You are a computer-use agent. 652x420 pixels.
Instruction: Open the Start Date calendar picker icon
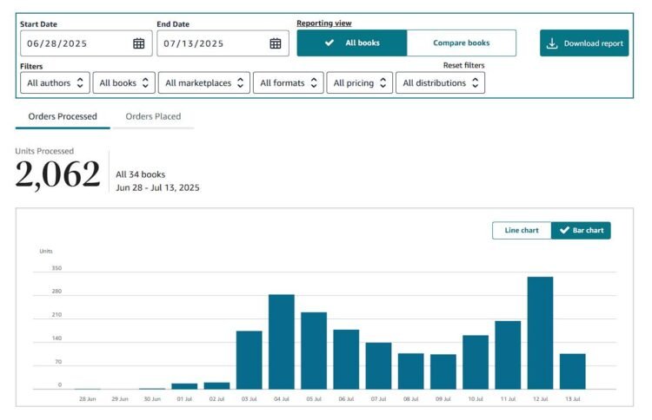click(139, 43)
